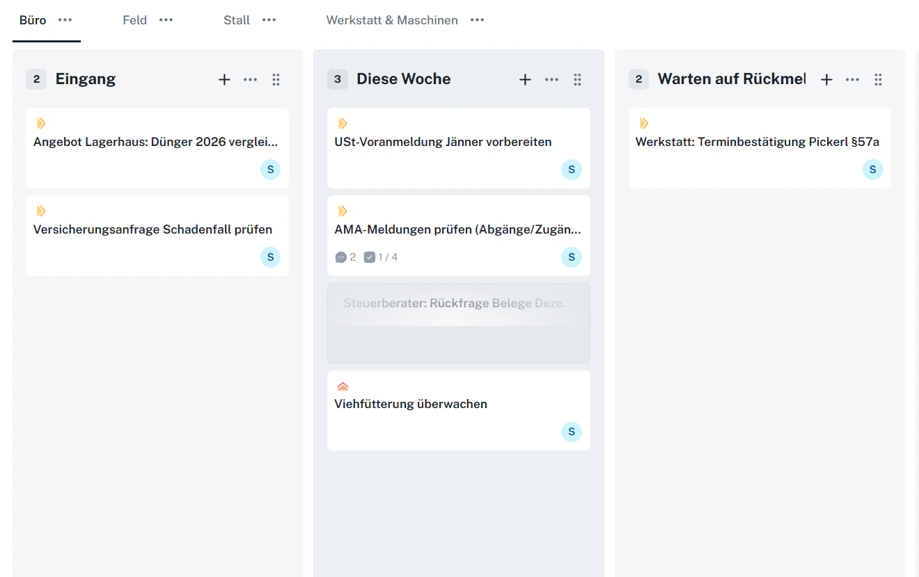Click the horizontal scrollbar below Diese Woche
919x577 pixels.
(458, 575)
